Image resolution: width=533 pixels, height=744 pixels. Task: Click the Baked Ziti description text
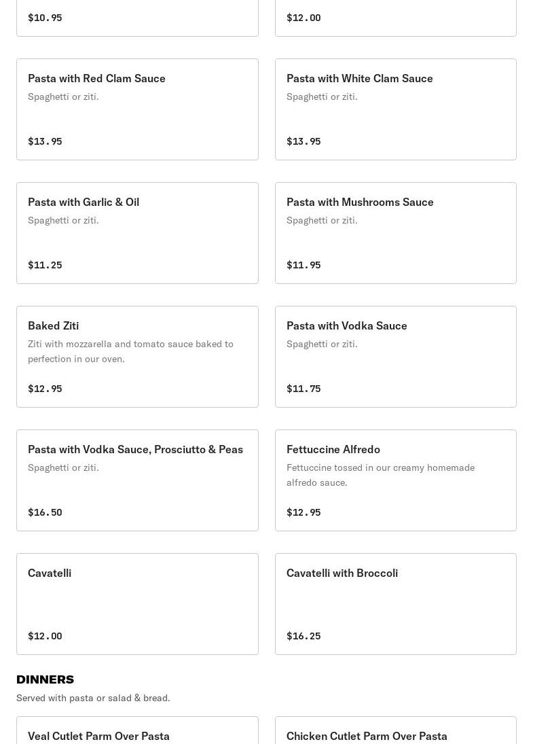click(x=130, y=351)
